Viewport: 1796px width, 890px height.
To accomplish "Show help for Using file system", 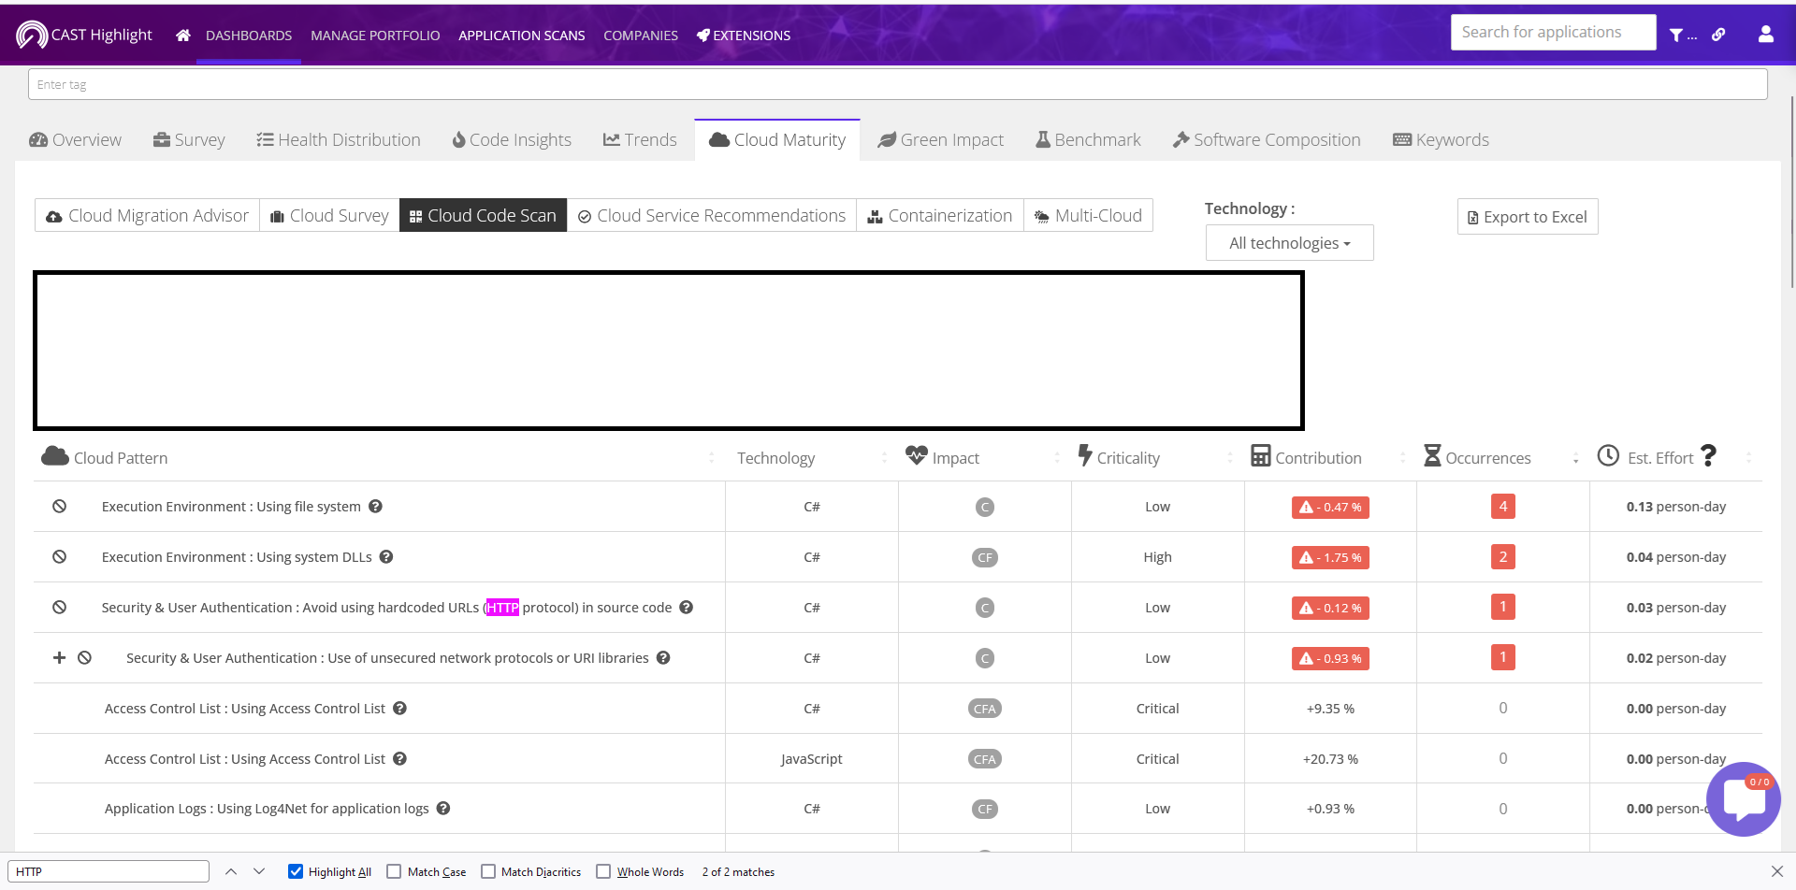I will coord(375,507).
